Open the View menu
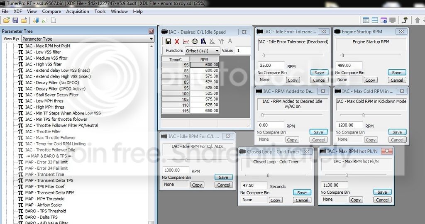425x224 pixels. [x=32, y=11]
